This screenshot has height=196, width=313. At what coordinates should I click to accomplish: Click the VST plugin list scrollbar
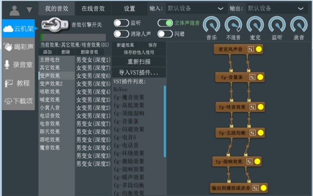165,122
